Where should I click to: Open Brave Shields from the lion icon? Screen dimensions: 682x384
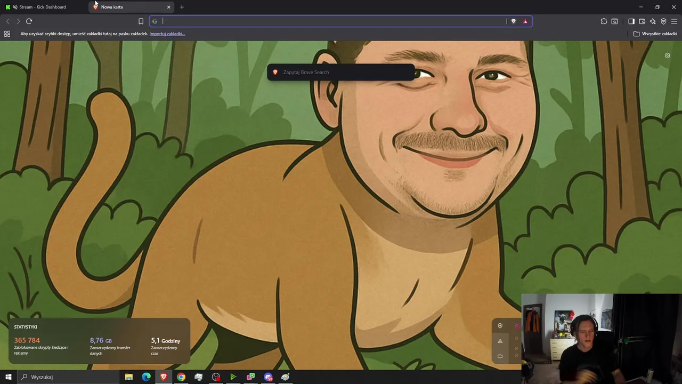click(514, 21)
